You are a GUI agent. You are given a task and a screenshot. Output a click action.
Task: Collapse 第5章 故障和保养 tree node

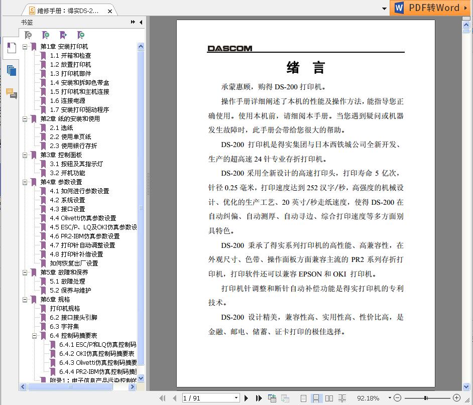pyautogui.click(x=25, y=273)
